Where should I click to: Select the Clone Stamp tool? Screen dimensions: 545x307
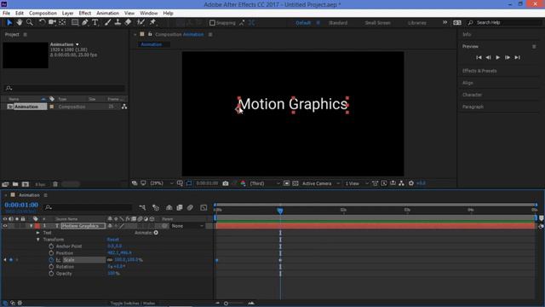point(118,23)
